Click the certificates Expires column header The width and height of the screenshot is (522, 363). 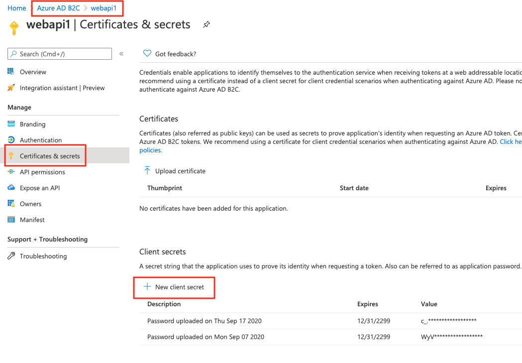pos(496,188)
